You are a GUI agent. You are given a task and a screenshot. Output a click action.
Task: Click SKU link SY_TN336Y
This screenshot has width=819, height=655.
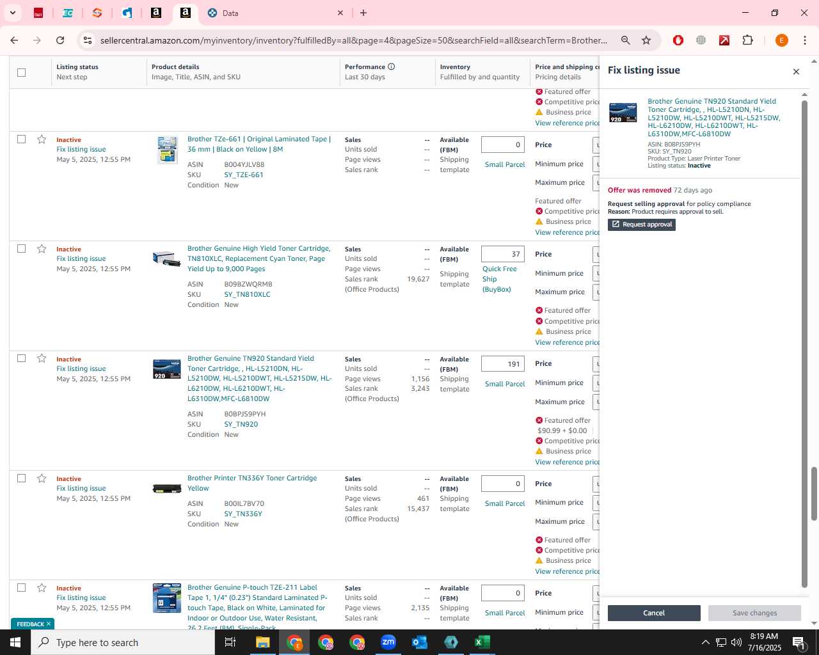(243, 514)
